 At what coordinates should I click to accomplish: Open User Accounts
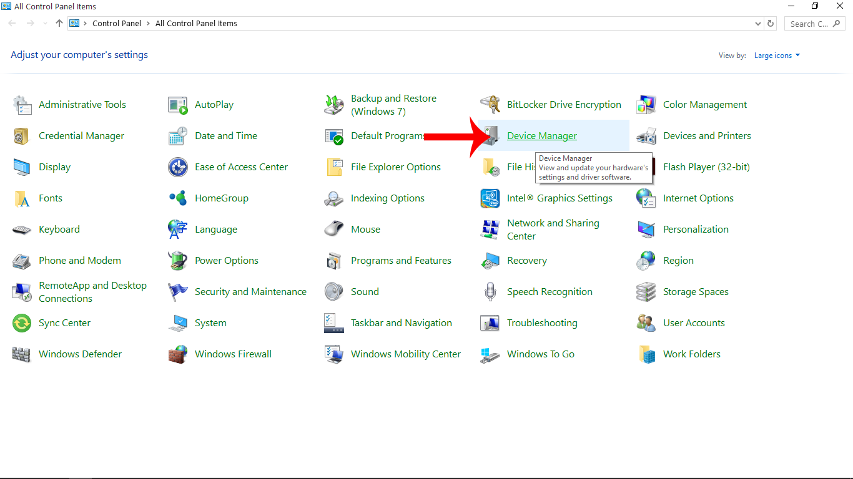(x=693, y=322)
